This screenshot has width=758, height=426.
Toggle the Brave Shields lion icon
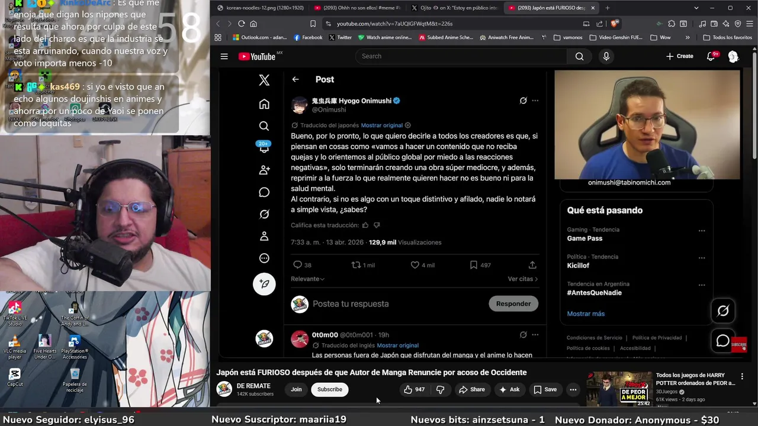tap(614, 24)
